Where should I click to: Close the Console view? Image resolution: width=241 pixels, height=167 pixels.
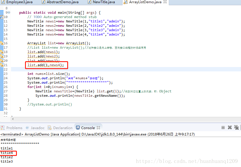(98, 128)
